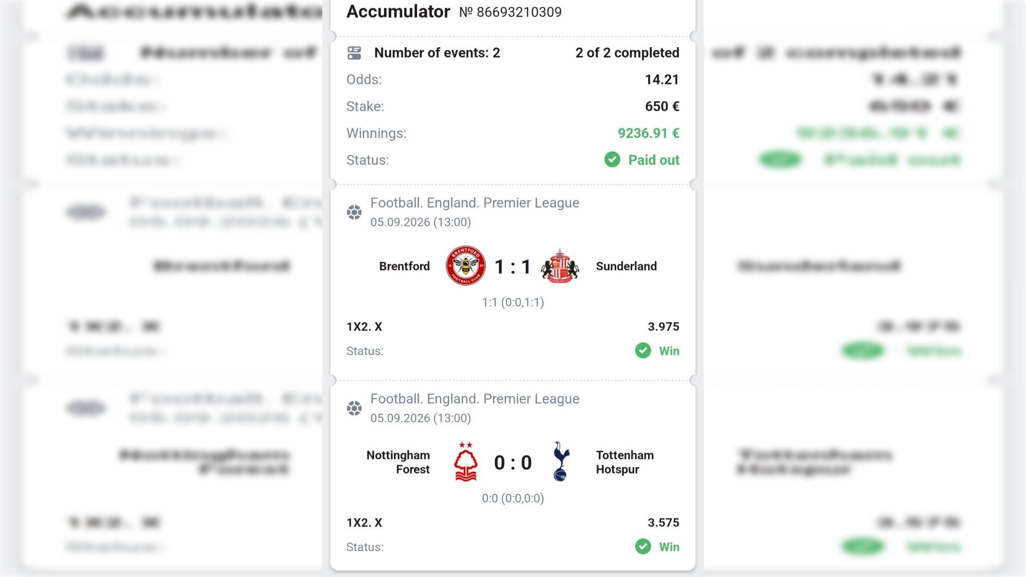The height and width of the screenshot is (577, 1026).
Task: Click the Win checkmark for Brentford match
Action: pyautogui.click(x=643, y=351)
